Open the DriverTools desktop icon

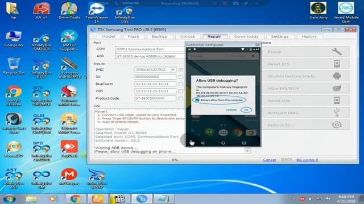69,11
